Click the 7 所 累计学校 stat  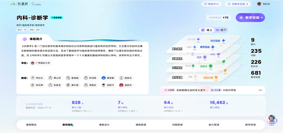(x=123, y=105)
